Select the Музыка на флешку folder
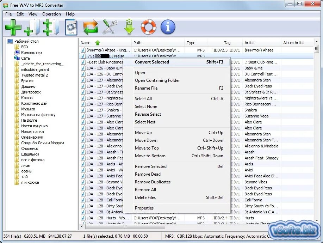 pyautogui.click(x=38, y=115)
